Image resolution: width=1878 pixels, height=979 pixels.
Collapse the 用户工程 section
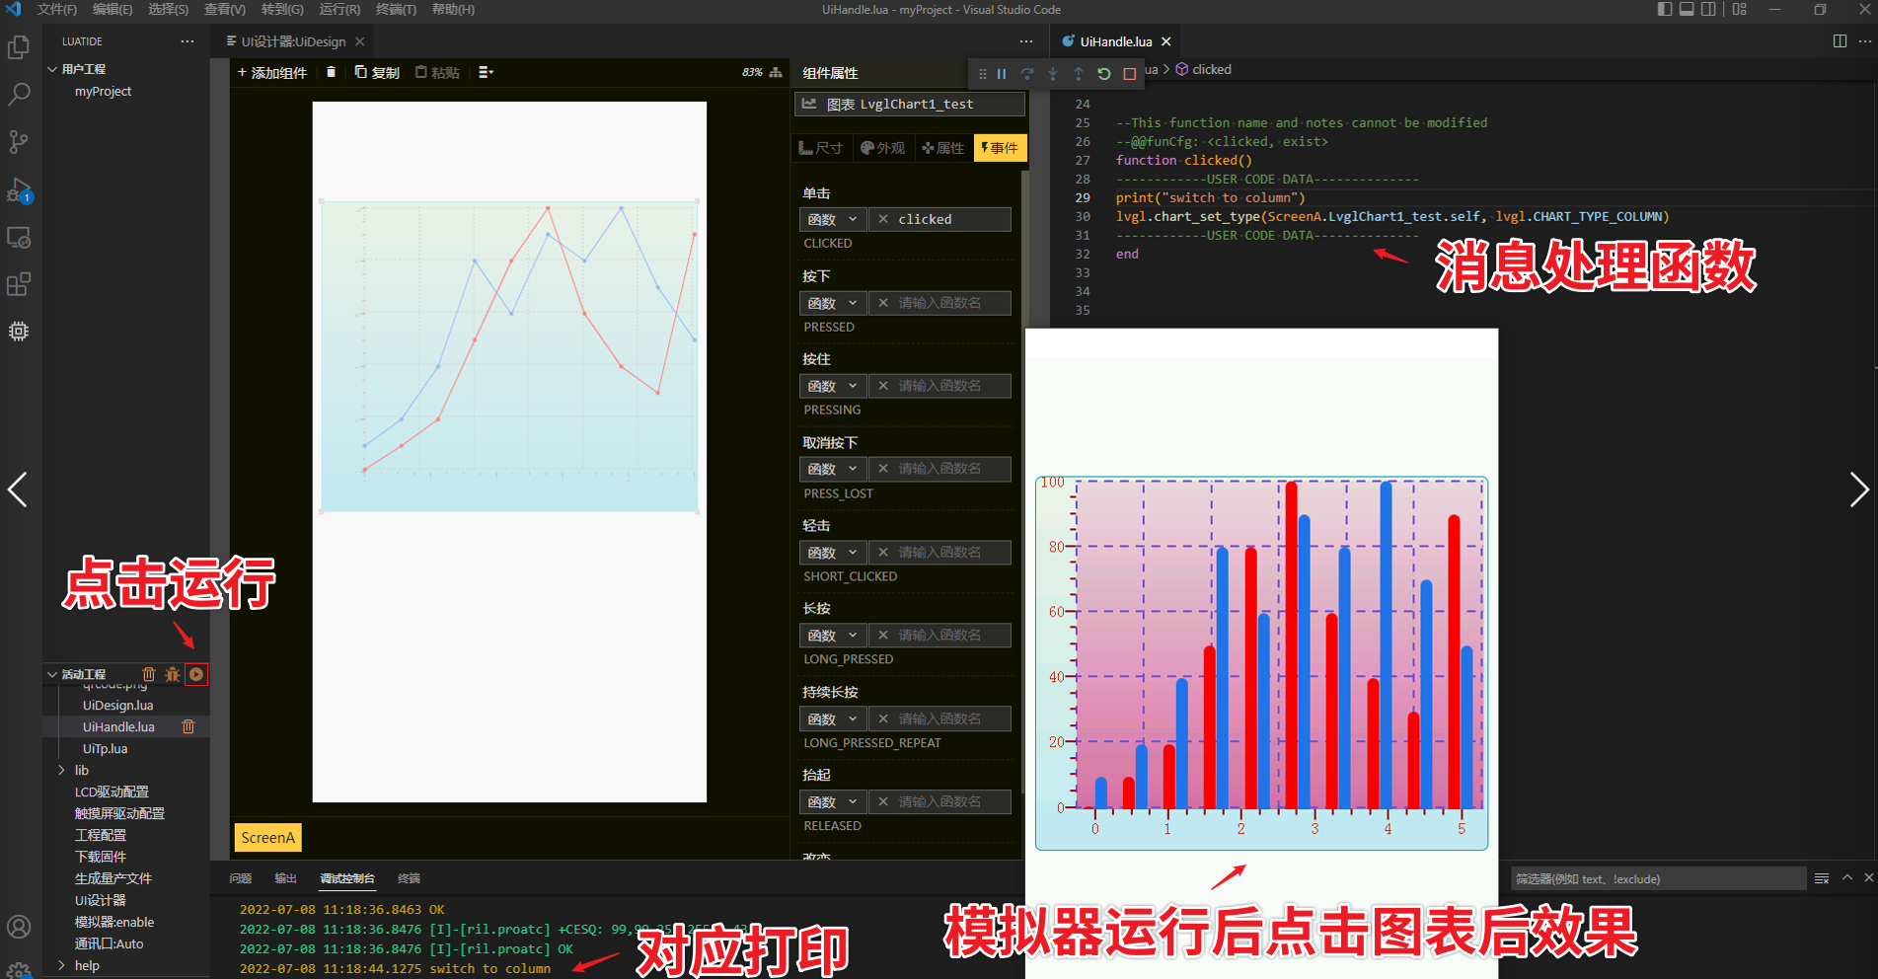click(x=52, y=69)
